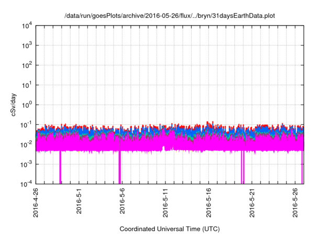Click the magenta data dropout near 2016-5-6
Screen dimensions: 335x234
pyautogui.click(x=120, y=167)
